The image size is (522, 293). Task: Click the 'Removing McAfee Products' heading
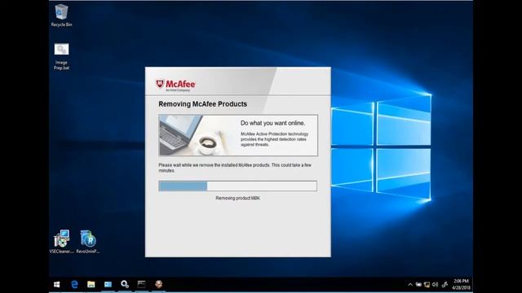(203, 104)
